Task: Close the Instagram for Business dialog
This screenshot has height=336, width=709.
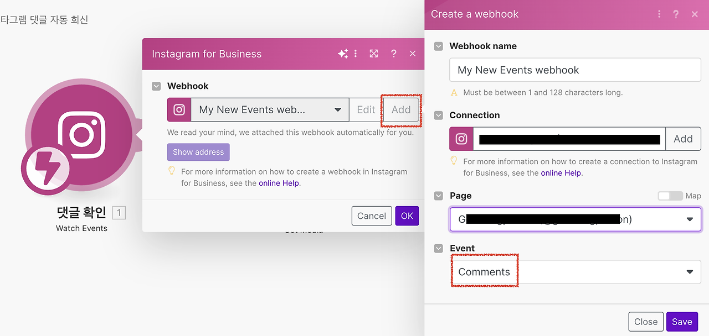Action: tap(413, 54)
